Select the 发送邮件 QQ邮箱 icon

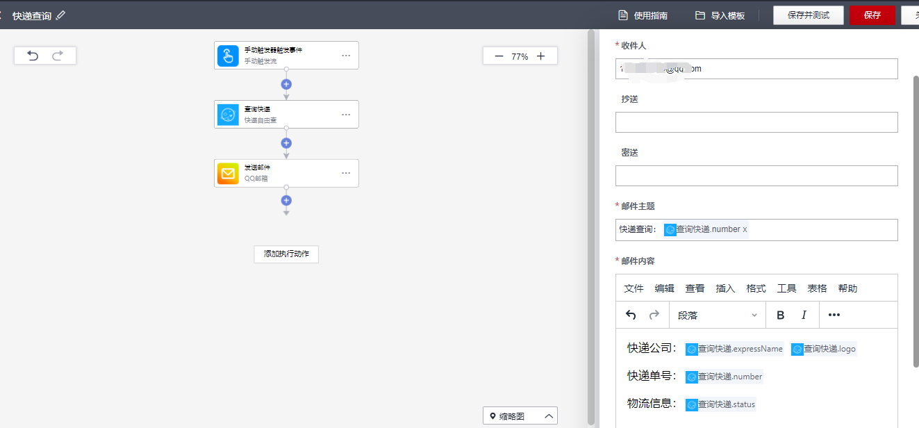[x=228, y=174]
